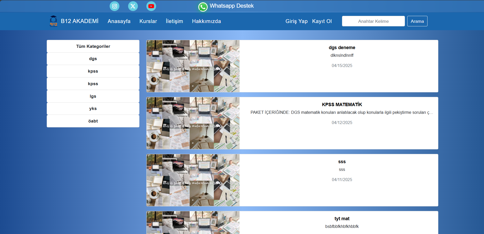Open the dgs deneme course thumbnail
The width and height of the screenshot is (484, 234).
pyautogui.click(x=193, y=66)
